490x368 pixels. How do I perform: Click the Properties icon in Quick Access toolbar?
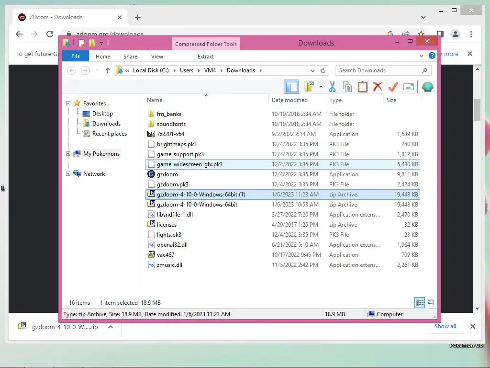click(81, 43)
